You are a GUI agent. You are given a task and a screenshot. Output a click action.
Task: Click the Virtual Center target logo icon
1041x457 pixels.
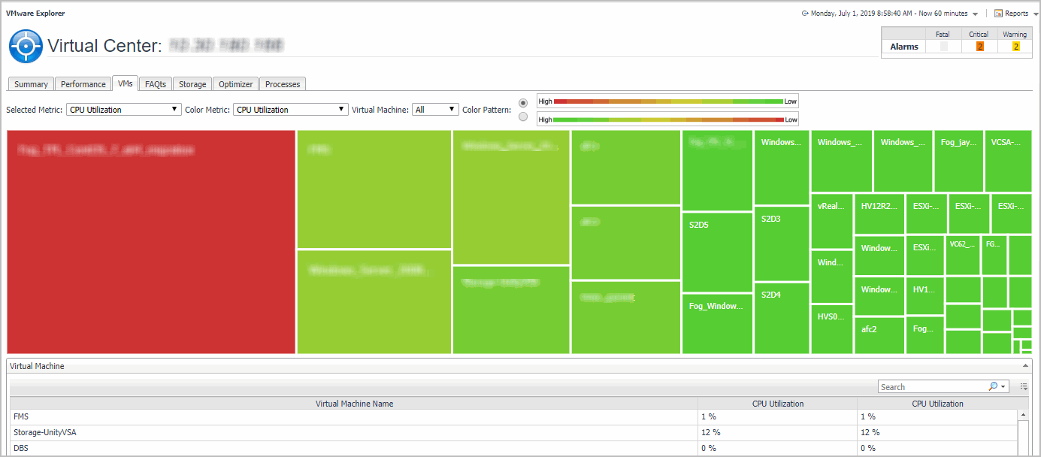26,47
